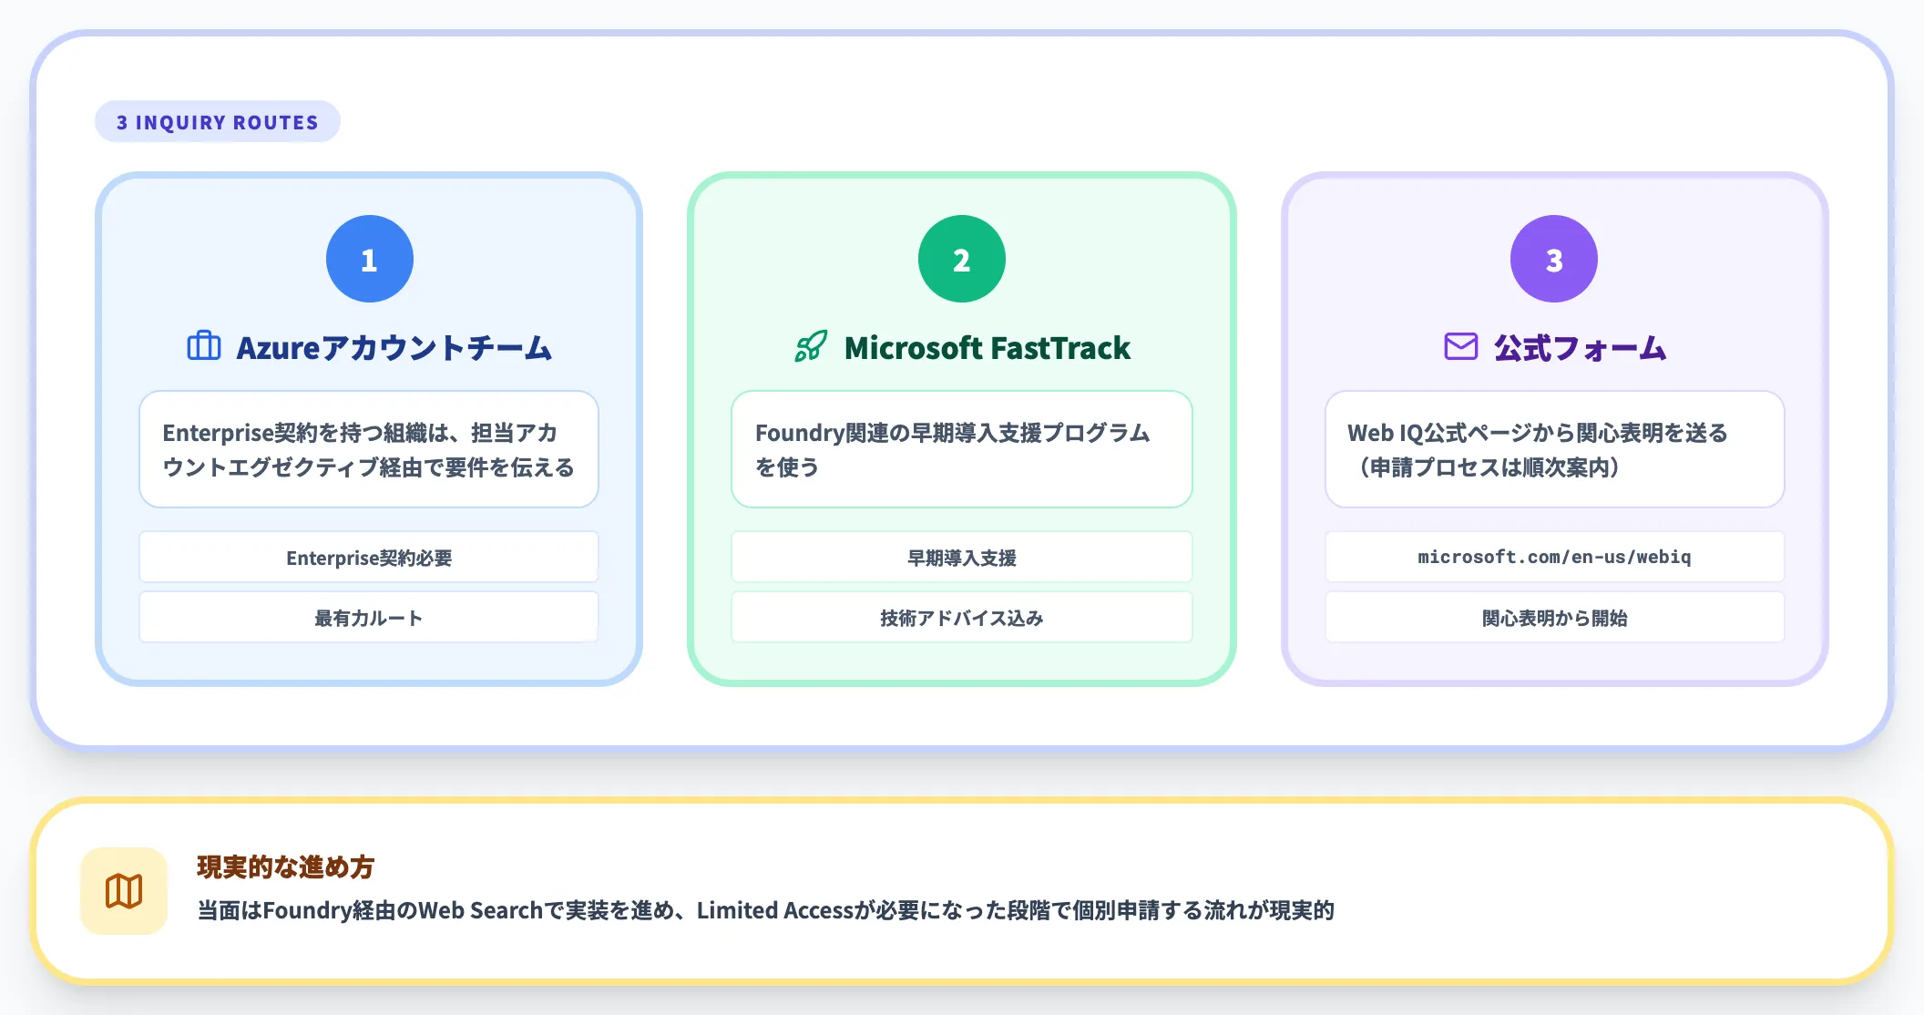Select the blue number 1 circle
Viewport: 1924px width, 1015px height.
[x=370, y=259]
